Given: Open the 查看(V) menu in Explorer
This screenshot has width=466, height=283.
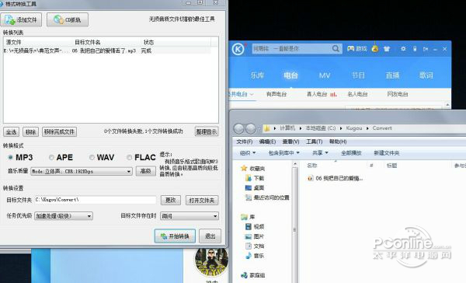Looking at the screenshot, I should tap(290, 141).
